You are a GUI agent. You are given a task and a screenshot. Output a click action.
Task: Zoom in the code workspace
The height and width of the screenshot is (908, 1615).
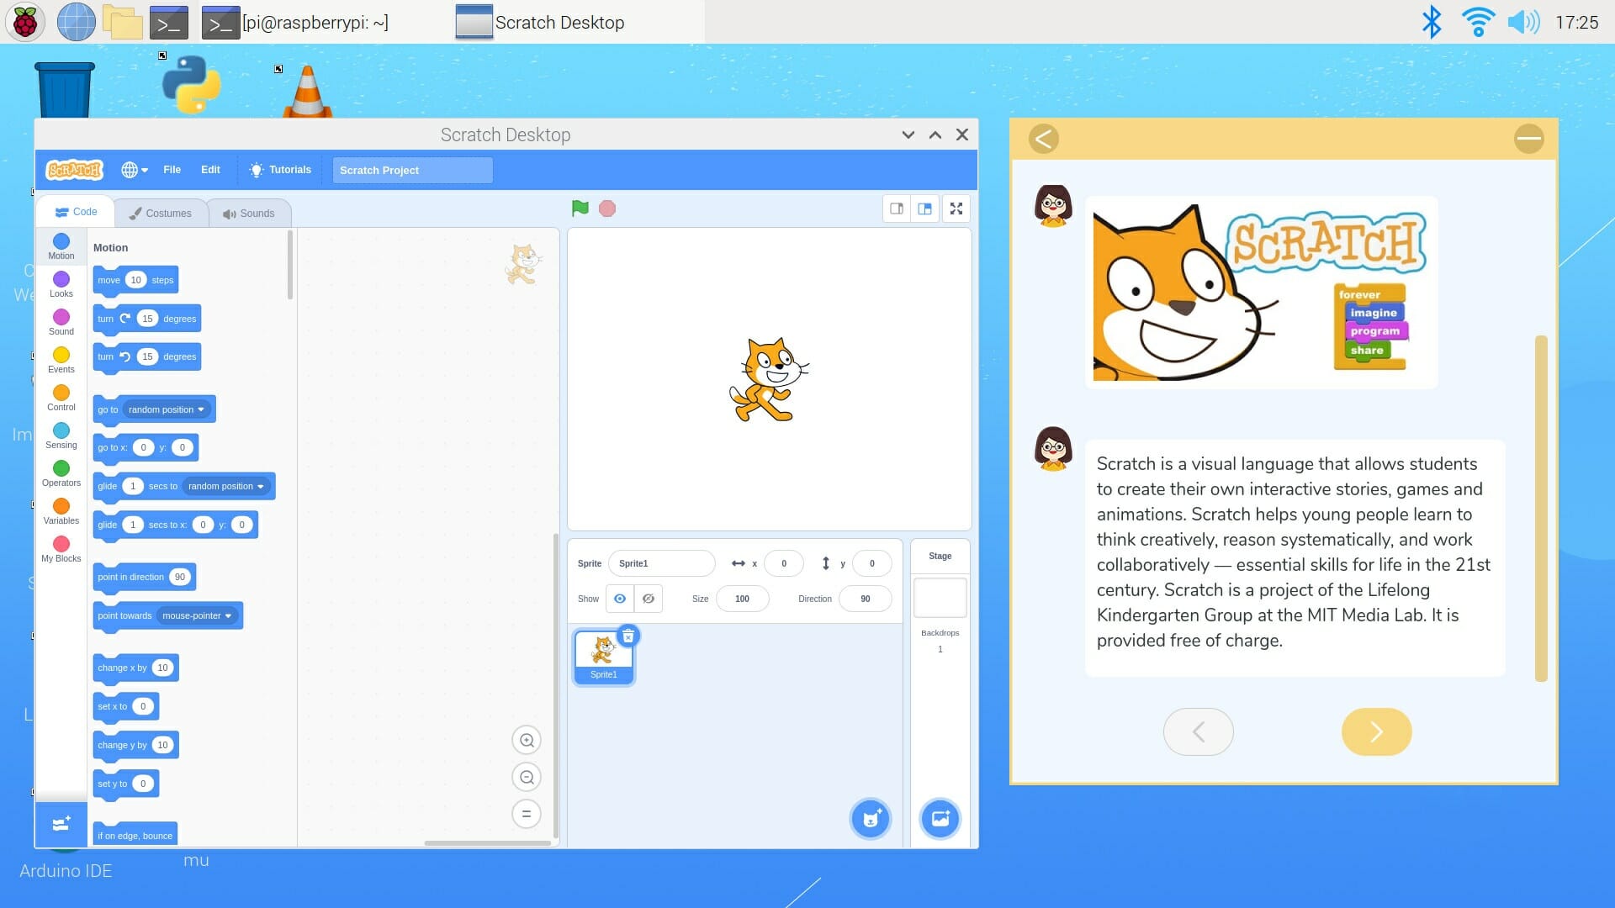click(x=527, y=741)
